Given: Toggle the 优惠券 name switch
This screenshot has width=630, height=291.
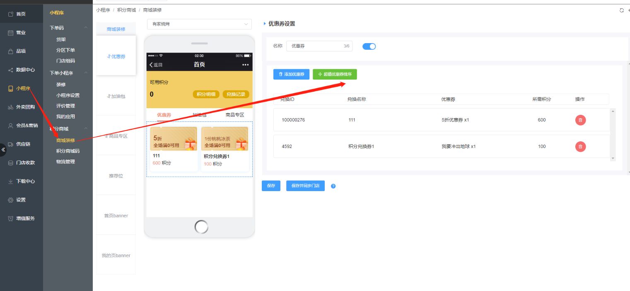Looking at the screenshot, I should tap(369, 46).
